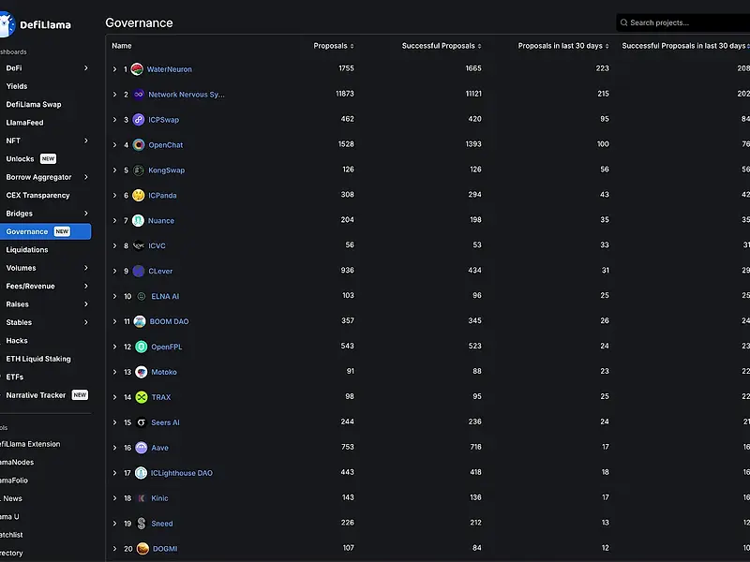The width and height of the screenshot is (750, 562).
Task: Sort table by Proposals column
Action: pyautogui.click(x=333, y=46)
